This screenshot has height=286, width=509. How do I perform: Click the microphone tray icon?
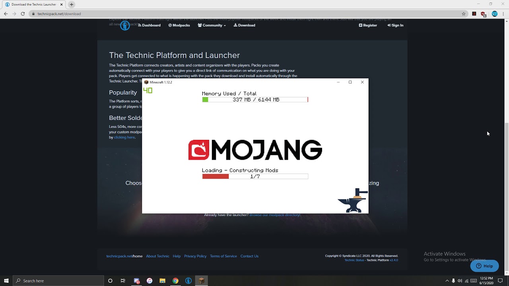453,281
